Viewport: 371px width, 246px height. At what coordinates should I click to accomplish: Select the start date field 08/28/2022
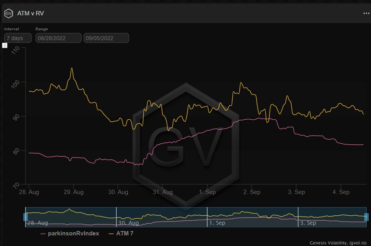[x=58, y=38]
